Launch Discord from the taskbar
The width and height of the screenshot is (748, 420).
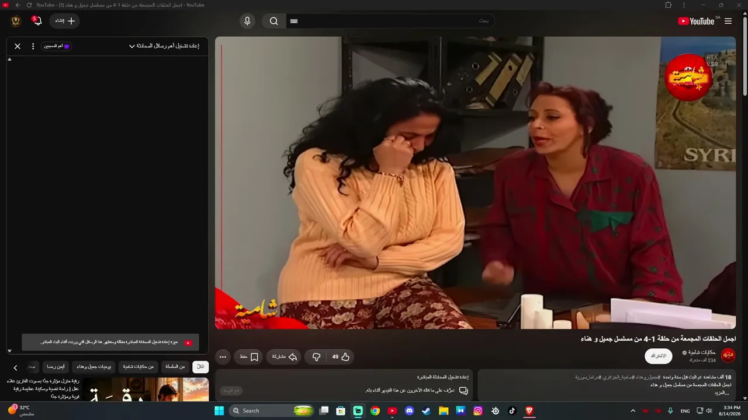409,411
